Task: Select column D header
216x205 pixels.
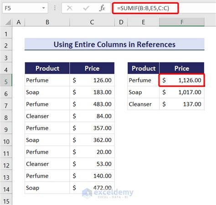Action: [121, 22]
